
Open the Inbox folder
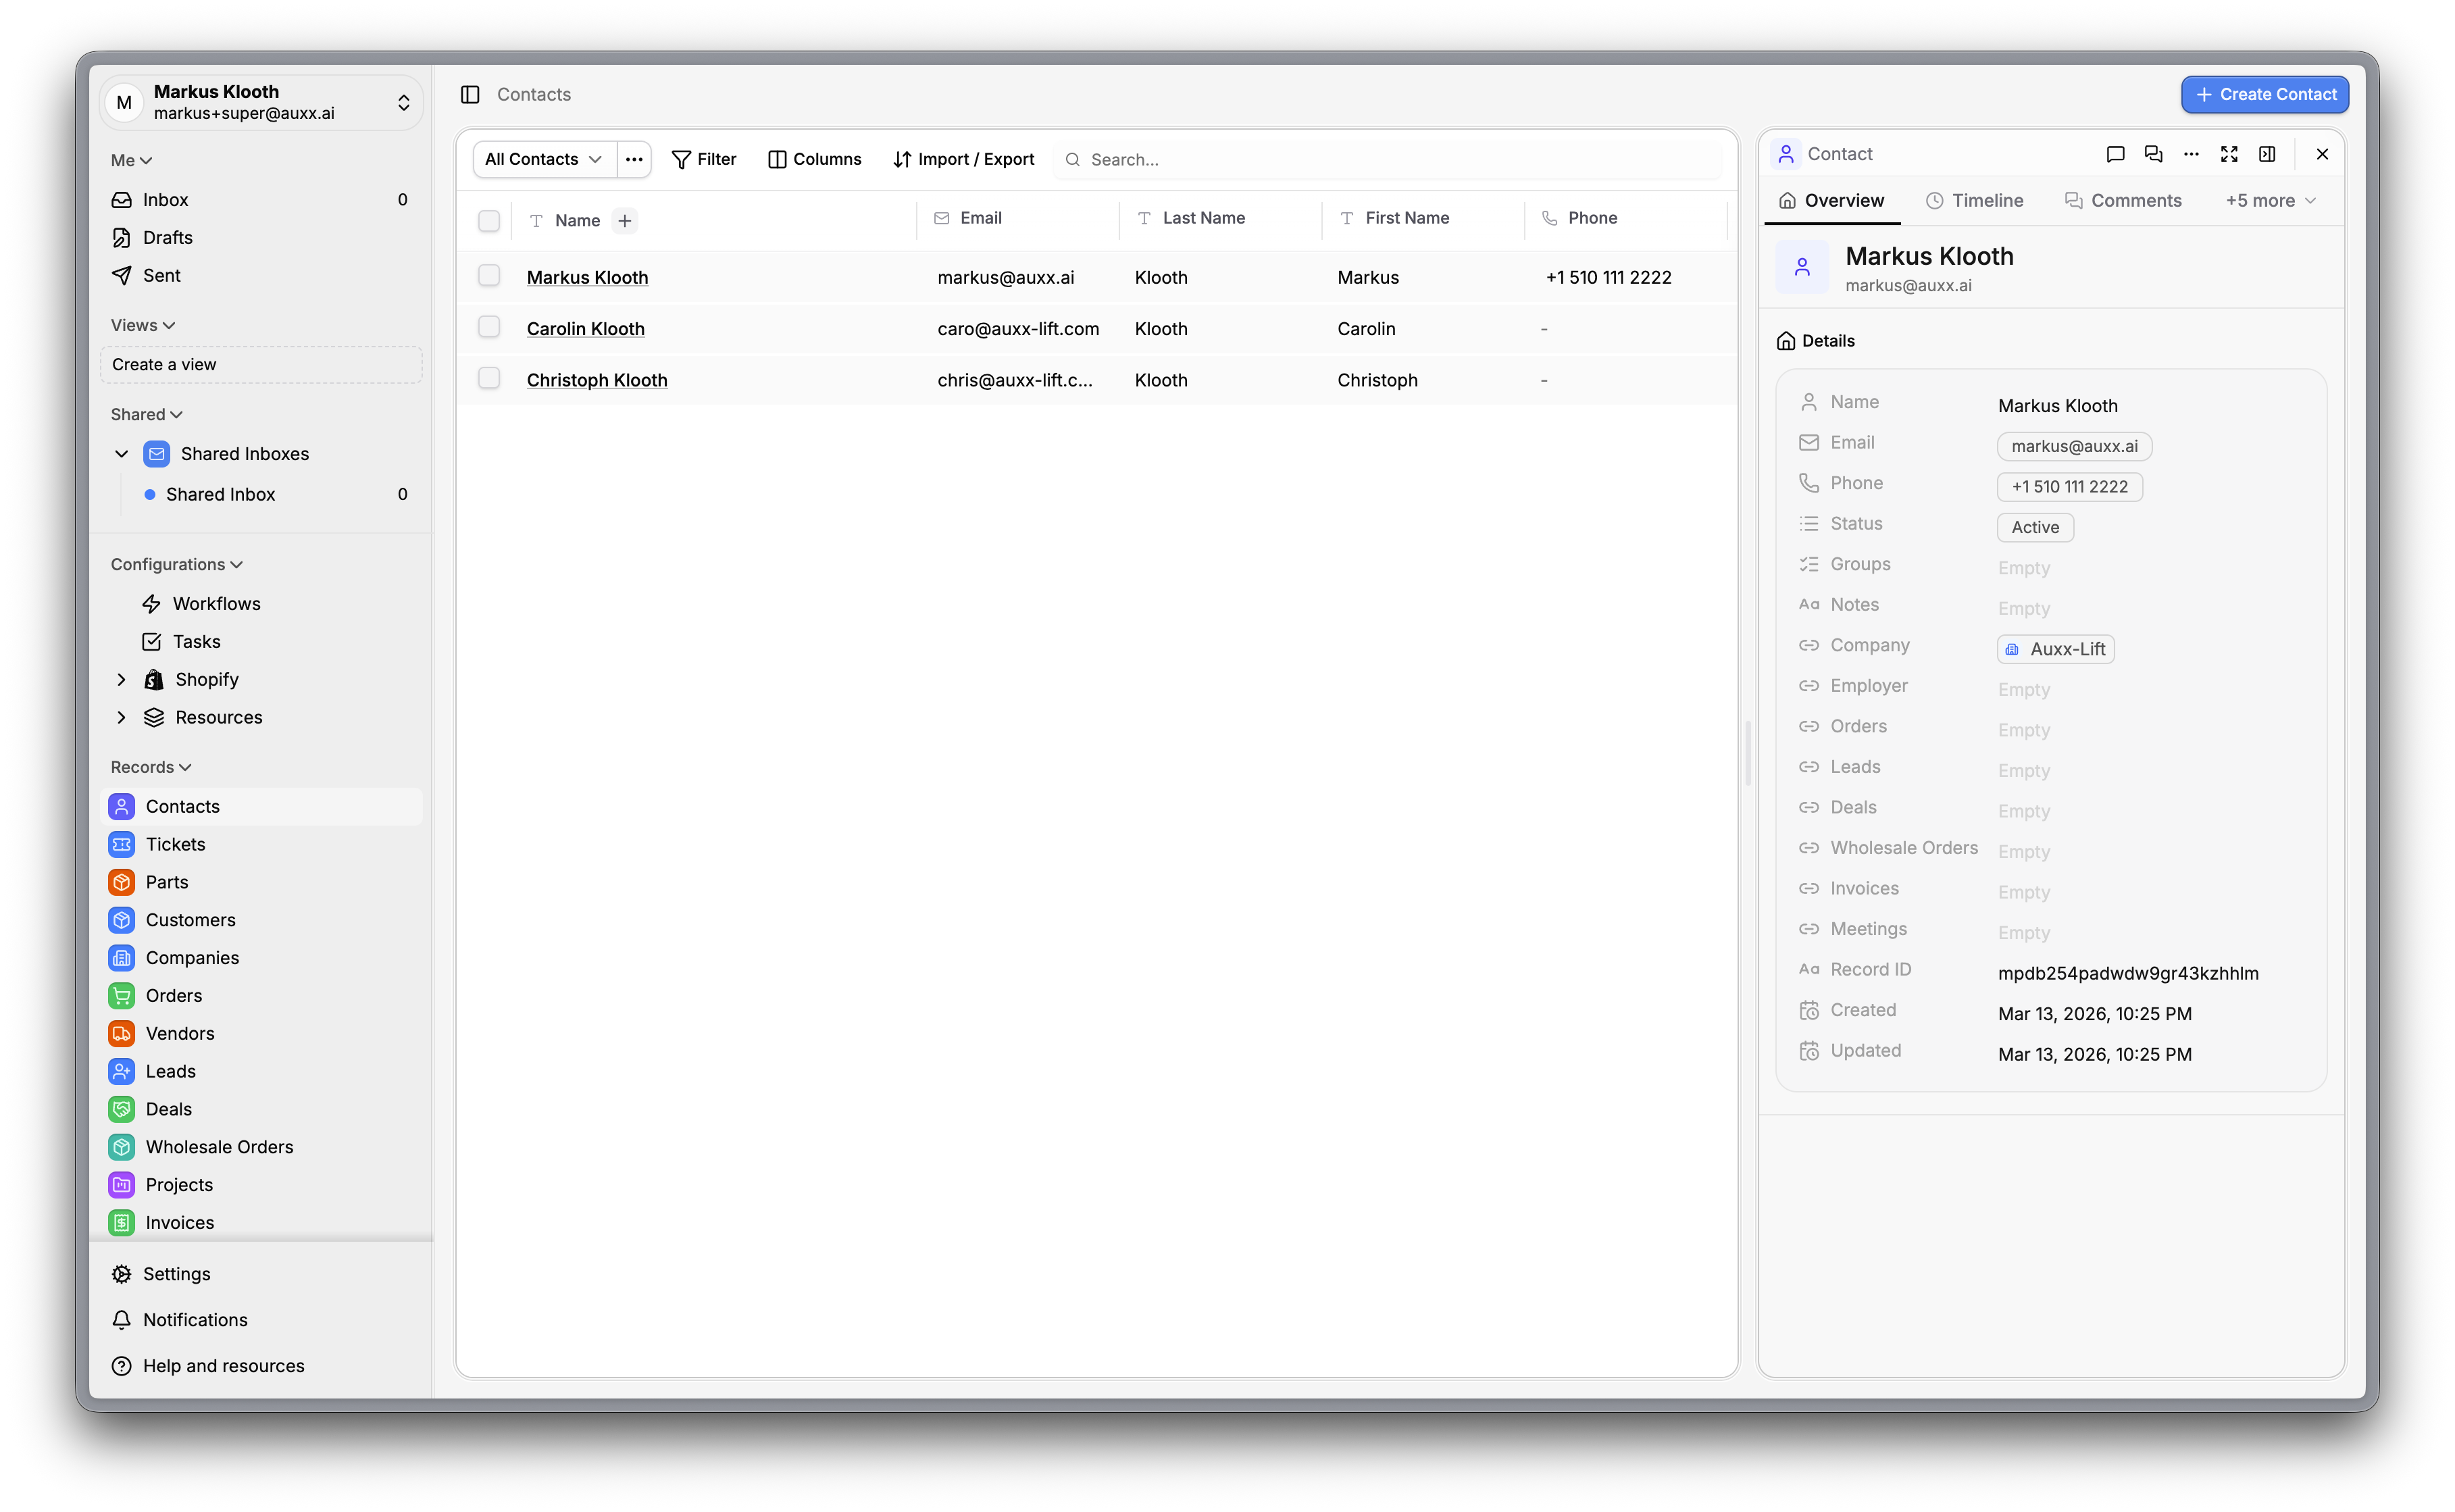pyautogui.click(x=260, y=199)
